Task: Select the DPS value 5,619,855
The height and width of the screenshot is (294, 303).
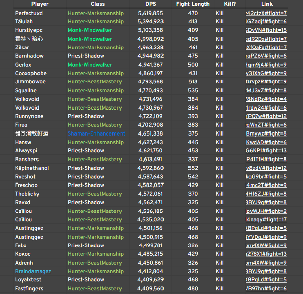Action: coord(151,13)
